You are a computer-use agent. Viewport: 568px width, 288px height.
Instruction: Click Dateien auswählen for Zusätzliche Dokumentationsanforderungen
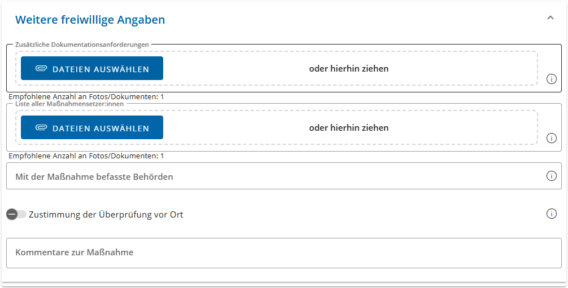point(92,68)
